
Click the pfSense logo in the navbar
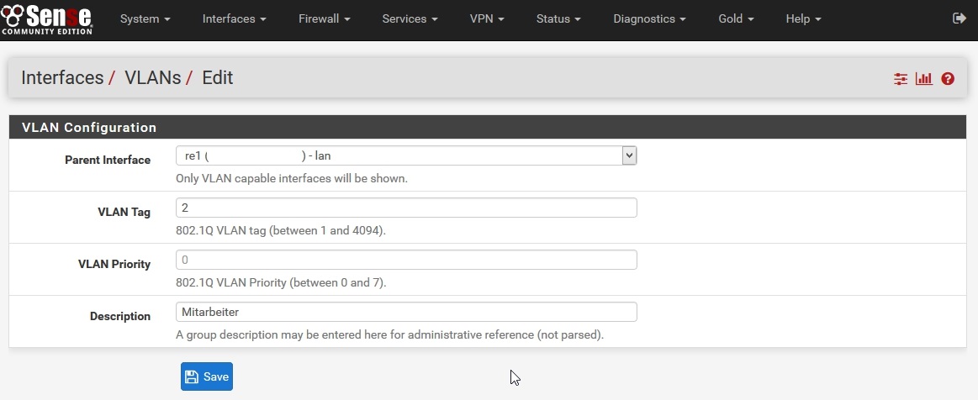point(47,19)
